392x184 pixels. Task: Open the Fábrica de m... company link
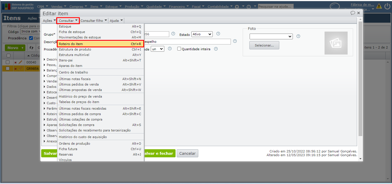coord(362,5)
